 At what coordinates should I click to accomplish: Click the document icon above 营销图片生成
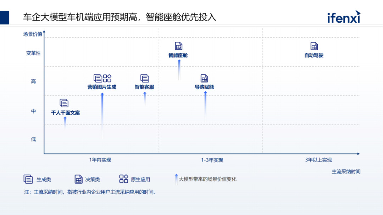point(98,78)
